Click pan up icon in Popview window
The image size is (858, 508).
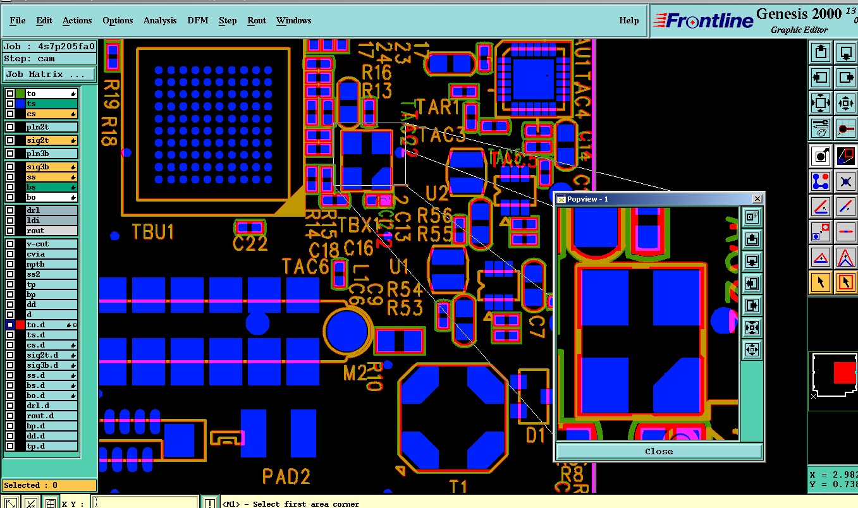click(752, 239)
